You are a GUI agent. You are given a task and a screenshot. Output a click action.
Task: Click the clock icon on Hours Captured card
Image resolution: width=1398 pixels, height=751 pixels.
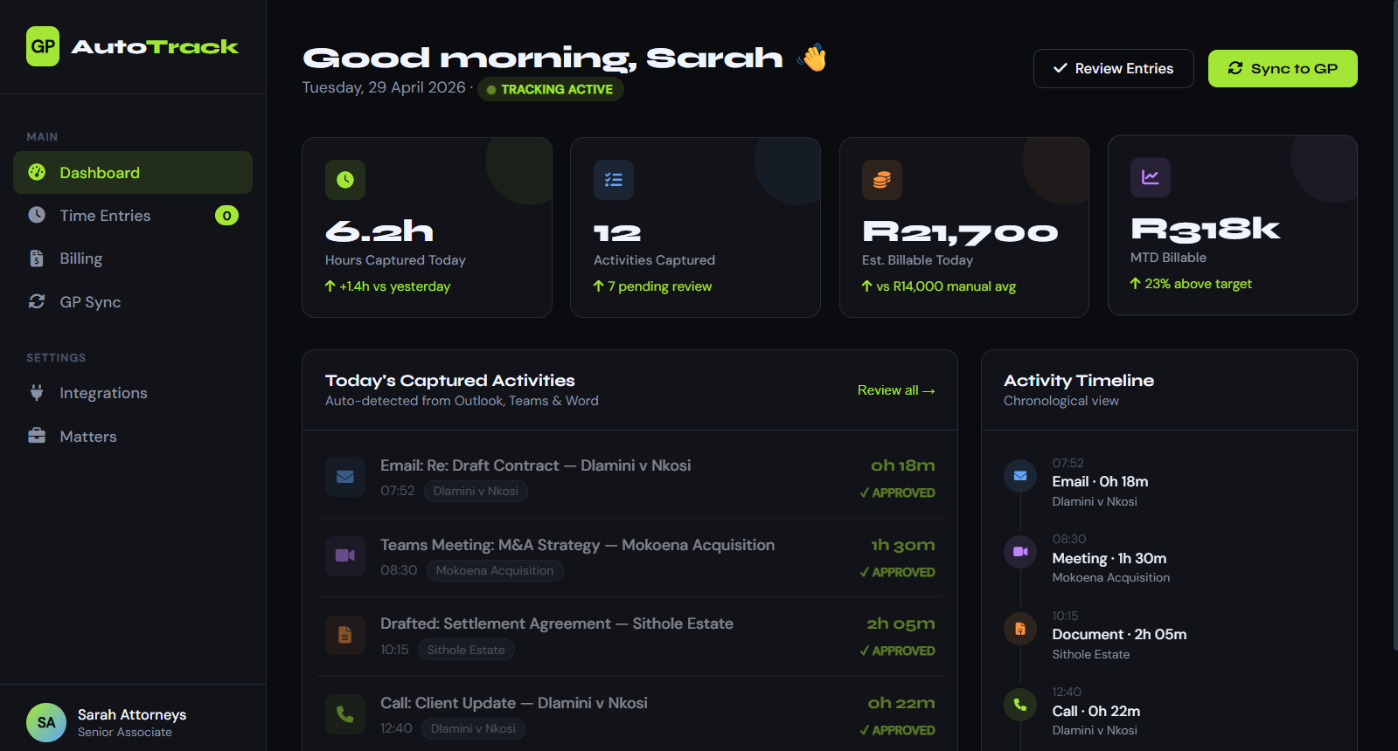[x=345, y=180]
